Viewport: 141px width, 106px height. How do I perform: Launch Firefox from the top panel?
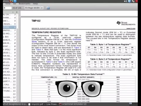11,1
